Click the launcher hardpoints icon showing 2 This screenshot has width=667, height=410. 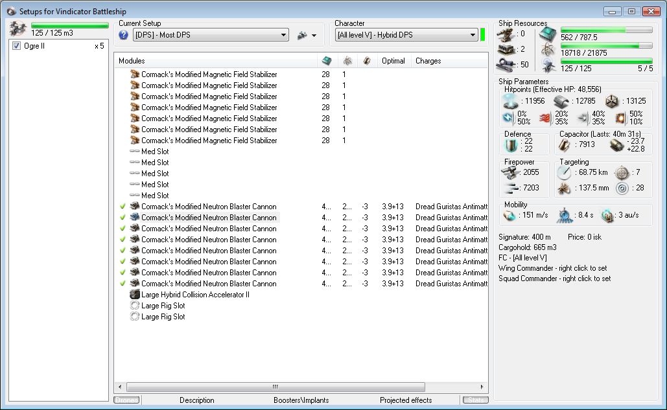tap(506, 49)
